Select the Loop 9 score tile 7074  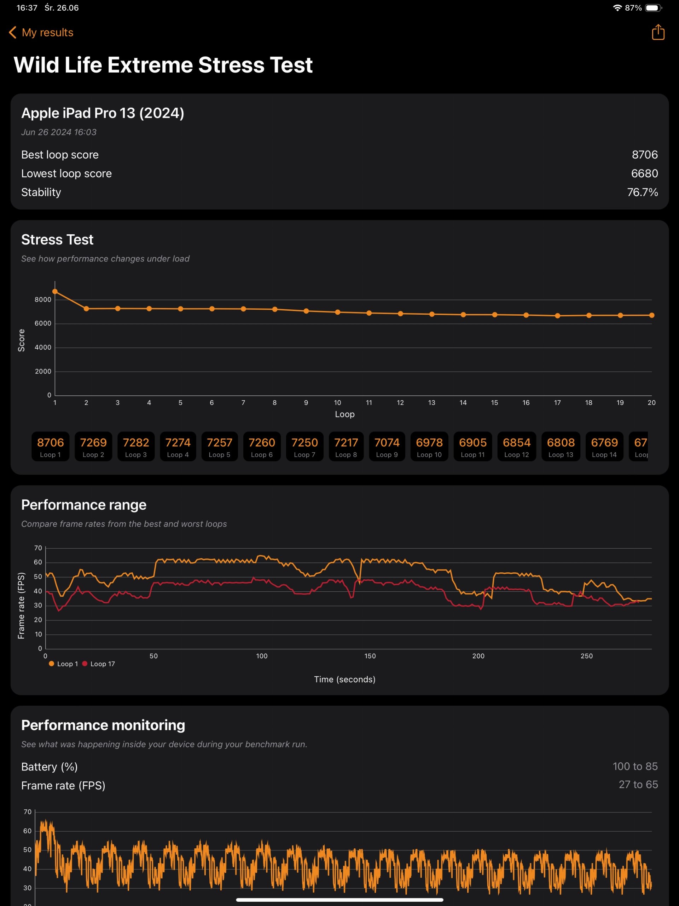coord(387,446)
